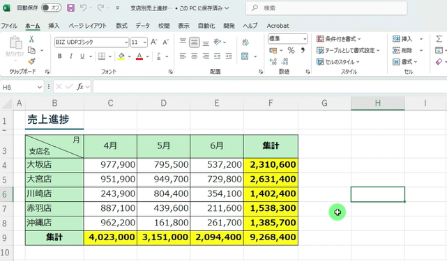Image resolution: width=447 pixels, height=261 pixels.
Task: Center text horizontally in cell
Action: [x=194, y=56]
